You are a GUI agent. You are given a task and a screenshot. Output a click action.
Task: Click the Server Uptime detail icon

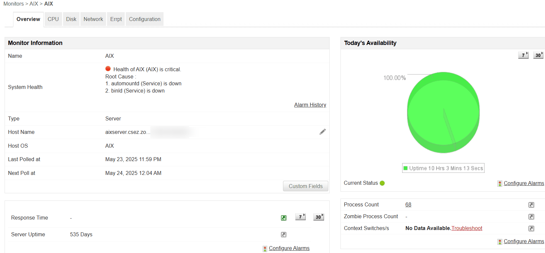pos(284,234)
